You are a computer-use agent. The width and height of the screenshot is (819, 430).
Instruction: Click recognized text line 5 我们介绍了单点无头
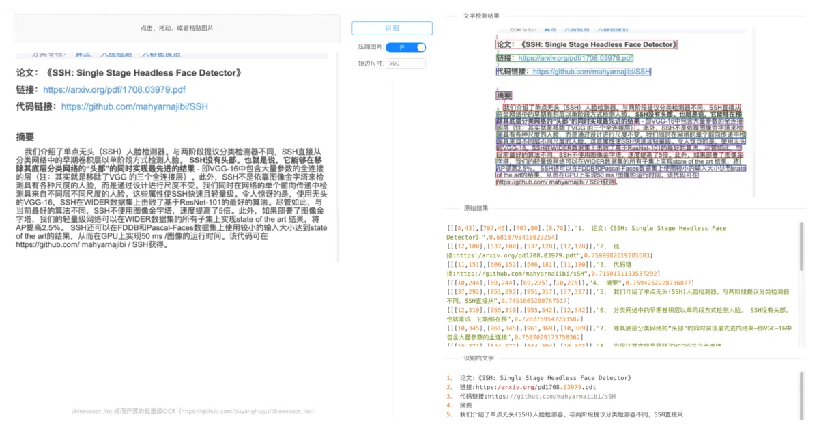pos(565,414)
